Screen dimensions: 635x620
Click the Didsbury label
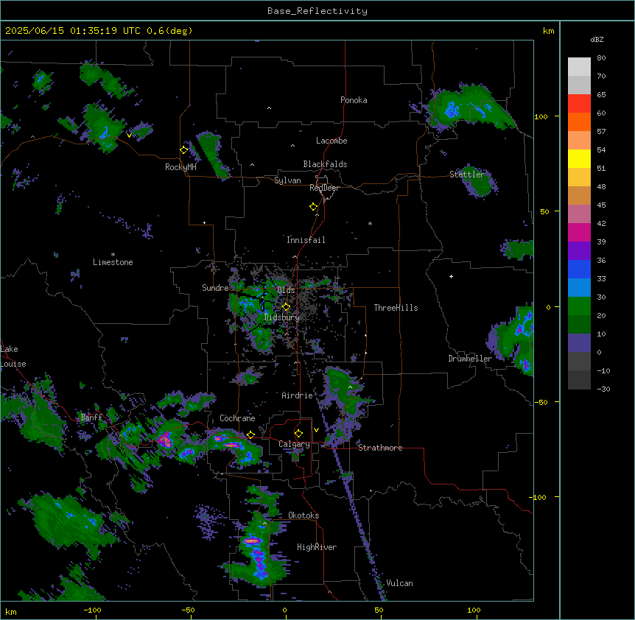[282, 317]
